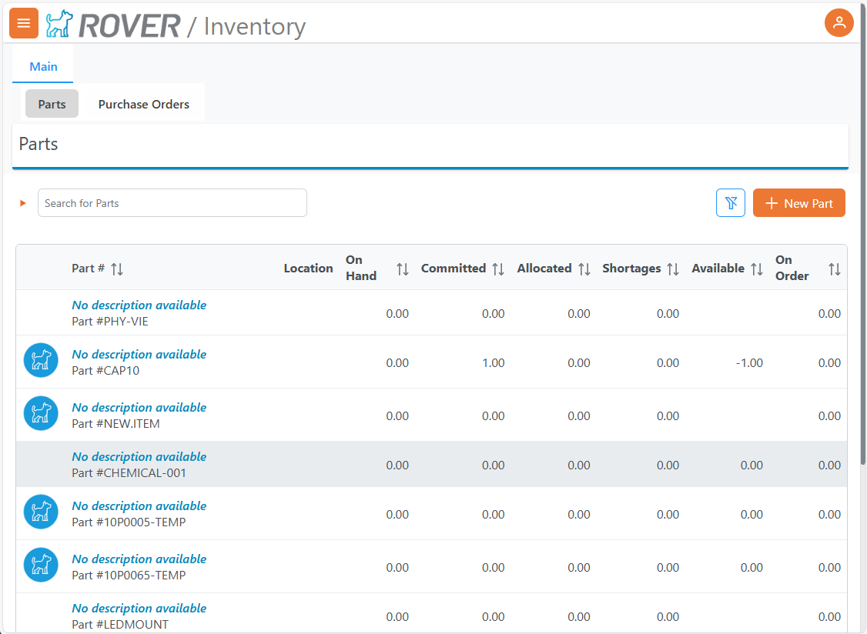867x634 pixels.
Task: Sort the Allocated column
Action: (x=584, y=269)
